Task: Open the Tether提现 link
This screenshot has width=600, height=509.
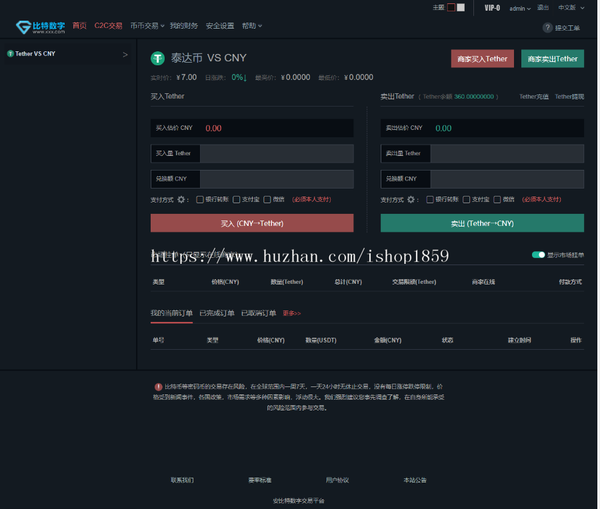Action: click(569, 97)
